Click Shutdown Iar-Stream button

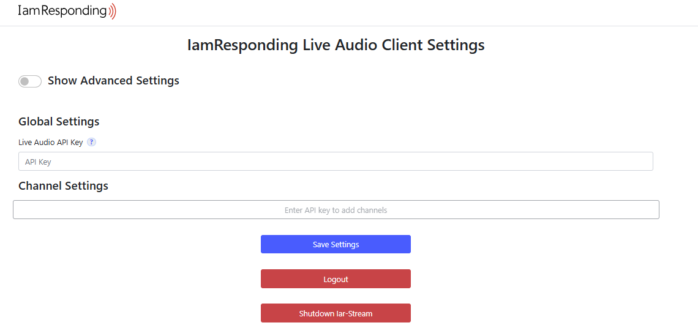click(336, 313)
